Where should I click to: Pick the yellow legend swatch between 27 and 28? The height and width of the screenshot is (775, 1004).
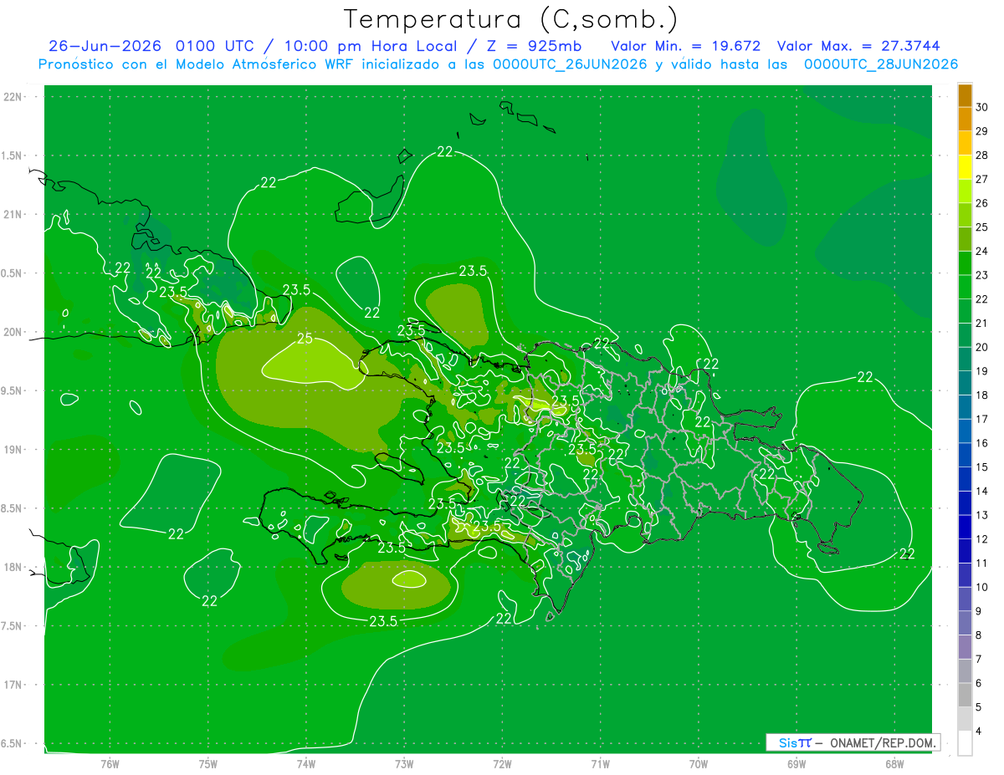click(x=965, y=167)
